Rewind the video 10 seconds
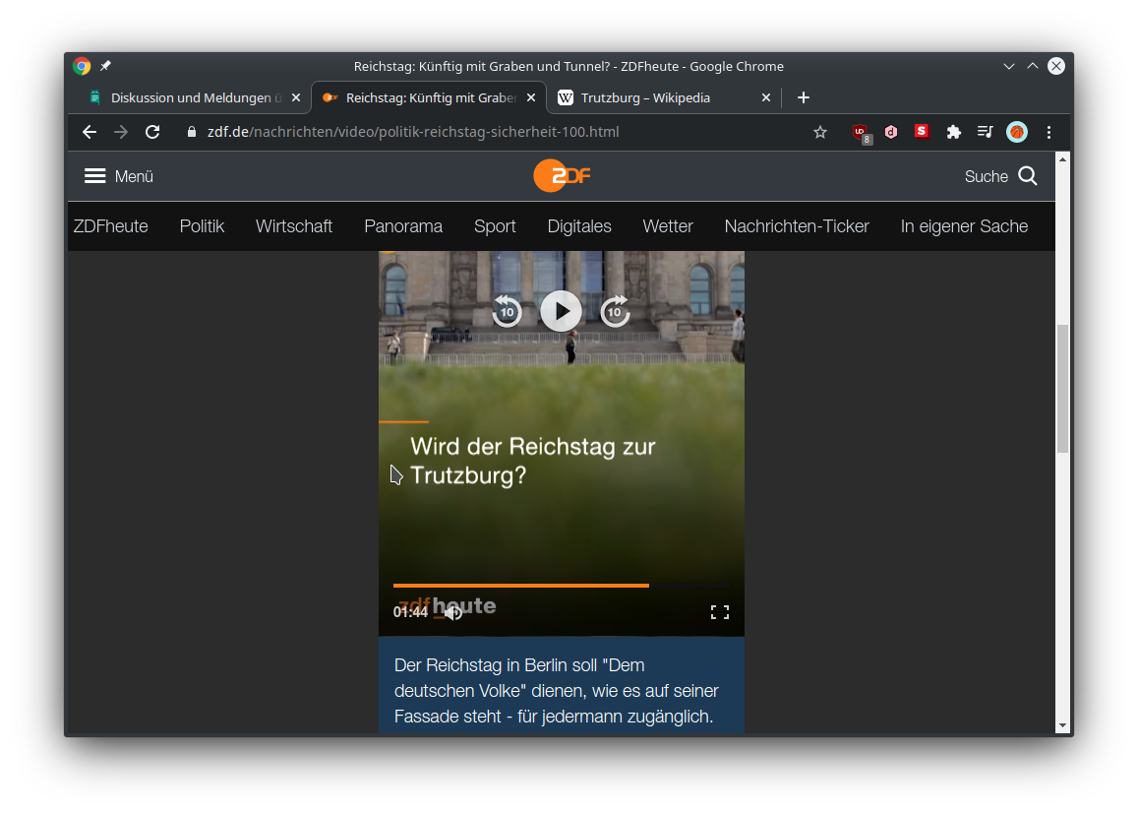This screenshot has width=1138, height=813. tap(507, 312)
